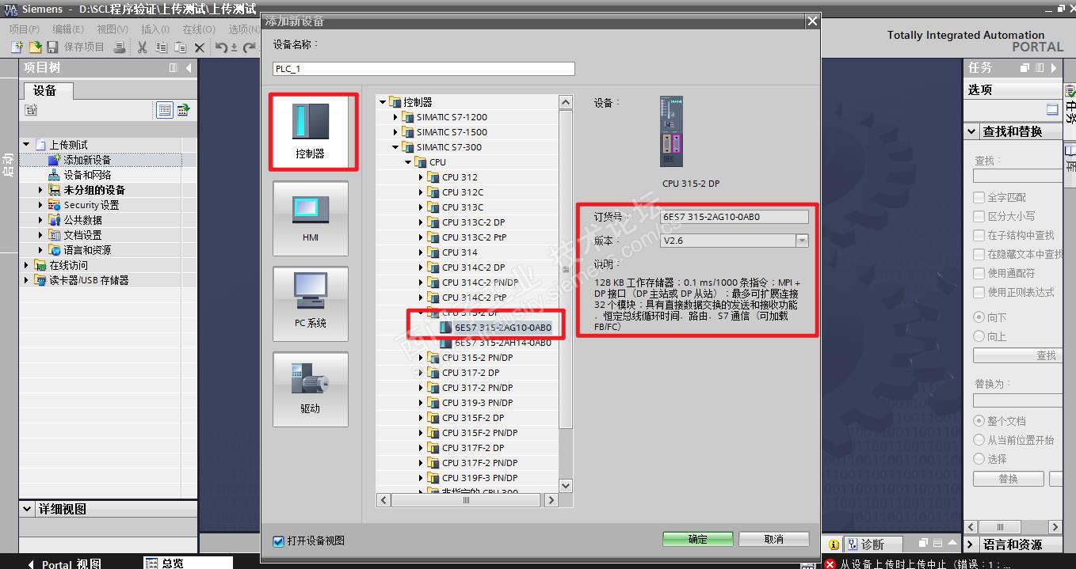Open the 项目(P) menu
The width and height of the screenshot is (1076, 569).
[24, 29]
